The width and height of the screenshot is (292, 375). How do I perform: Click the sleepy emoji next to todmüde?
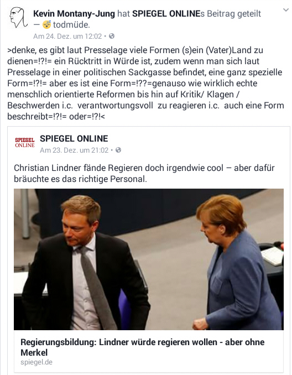point(47,24)
